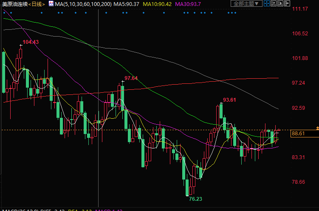
Task: Click the 97.64 peak price label
Action: click(x=131, y=78)
